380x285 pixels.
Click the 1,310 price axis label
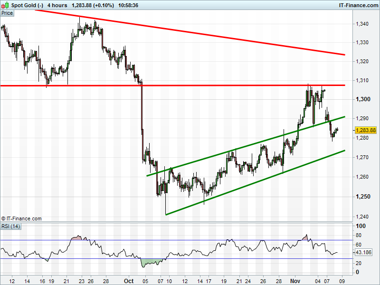362,80
